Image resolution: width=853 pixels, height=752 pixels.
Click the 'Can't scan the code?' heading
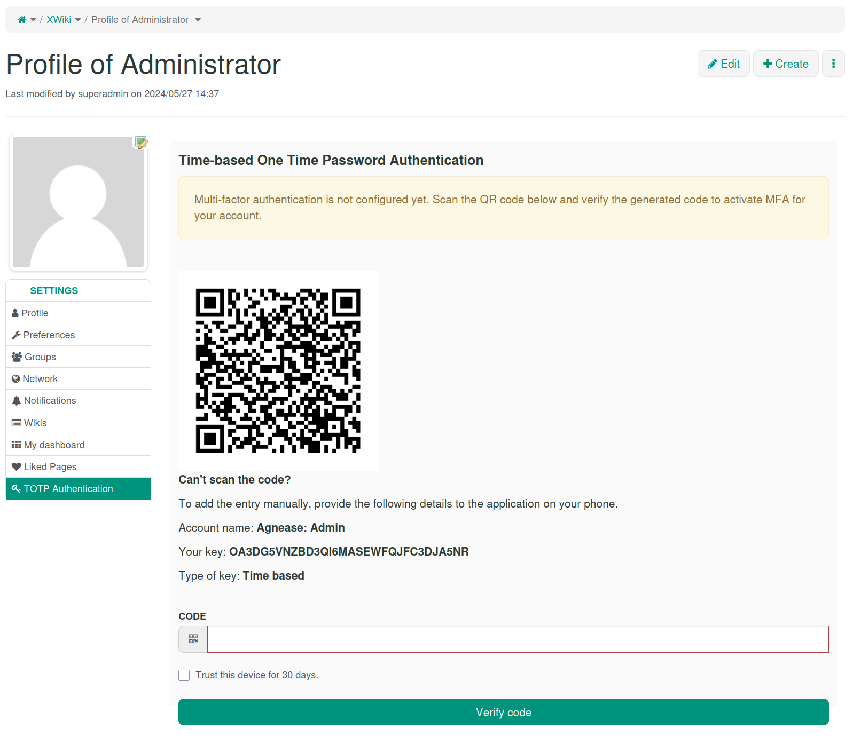[234, 479]
